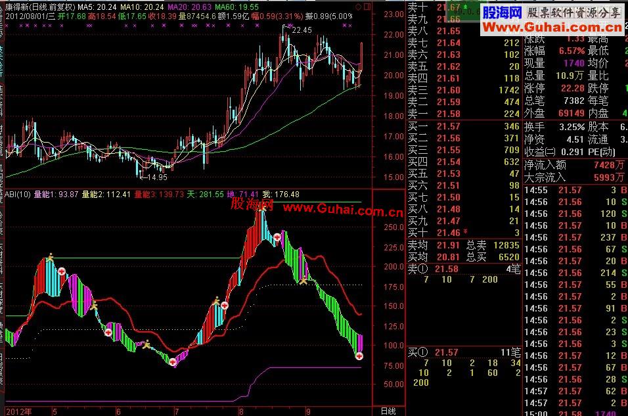Click the 天: 281.55 indicator value
Viewport: 628px width, 416px height.
tap(206, 195)
